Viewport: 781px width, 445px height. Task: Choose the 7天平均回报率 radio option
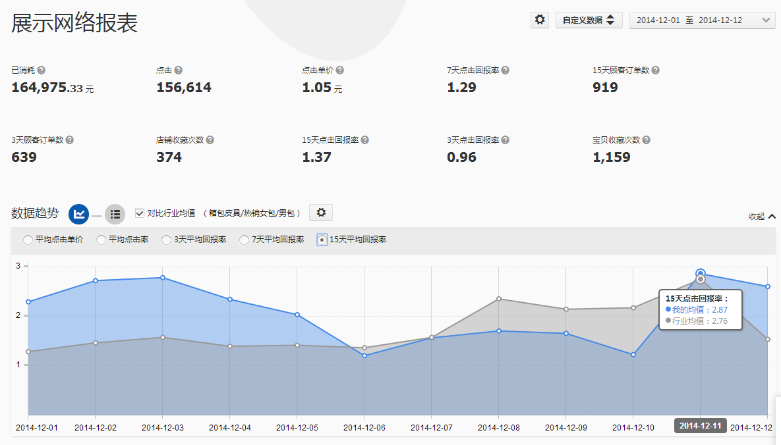(245, 240)
